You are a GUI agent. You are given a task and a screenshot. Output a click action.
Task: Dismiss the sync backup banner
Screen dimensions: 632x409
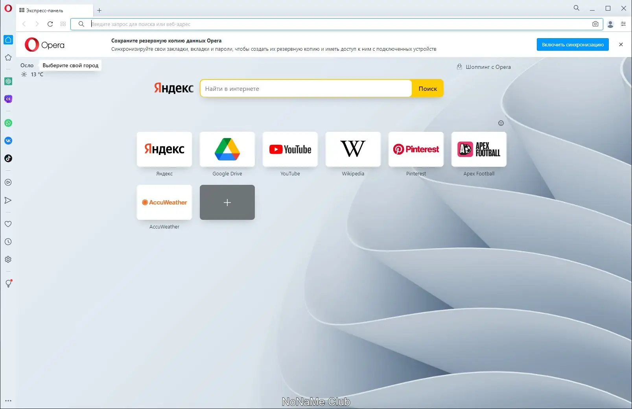coord(621,44)
